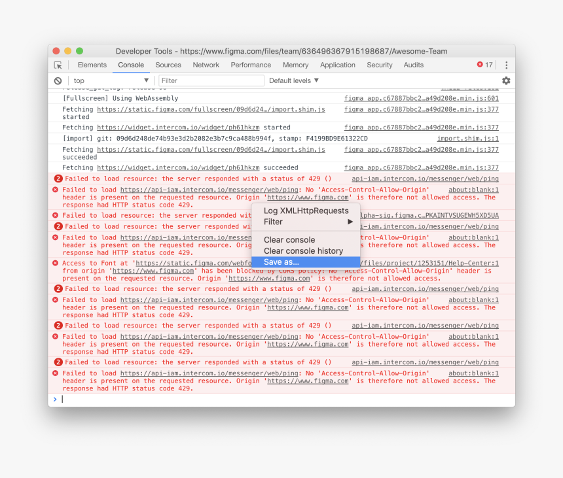
Task: Click the '[Fullscreen] Using WebAssembly' log text
Action: 120,98
